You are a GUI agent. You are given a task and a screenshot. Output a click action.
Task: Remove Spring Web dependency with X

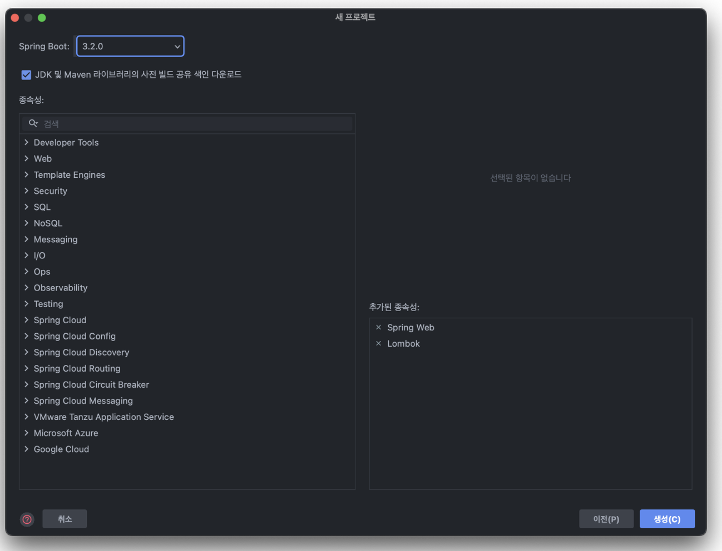click(x=379, y=328)
